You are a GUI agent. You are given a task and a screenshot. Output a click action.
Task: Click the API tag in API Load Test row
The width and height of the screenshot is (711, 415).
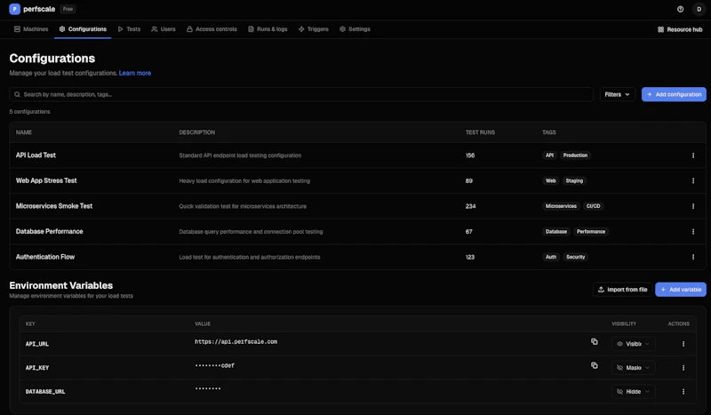(549, 156)
